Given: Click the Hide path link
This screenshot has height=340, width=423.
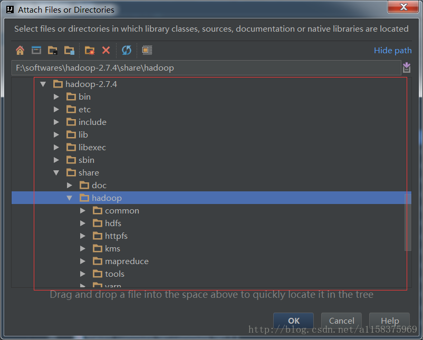Looking at the screenshot, I should tap(392, 51).
